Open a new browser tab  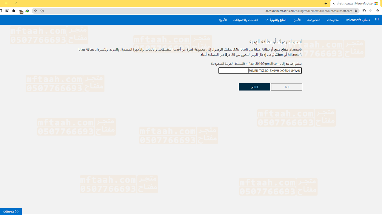326,4
